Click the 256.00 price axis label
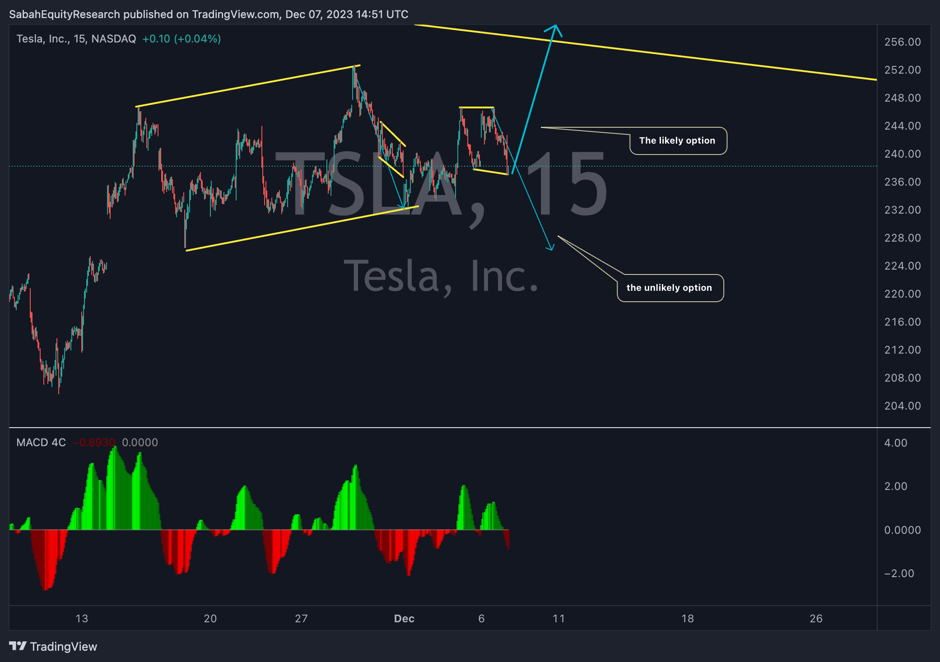This screenshot has height=662, width=940. [x=903, y=42]
